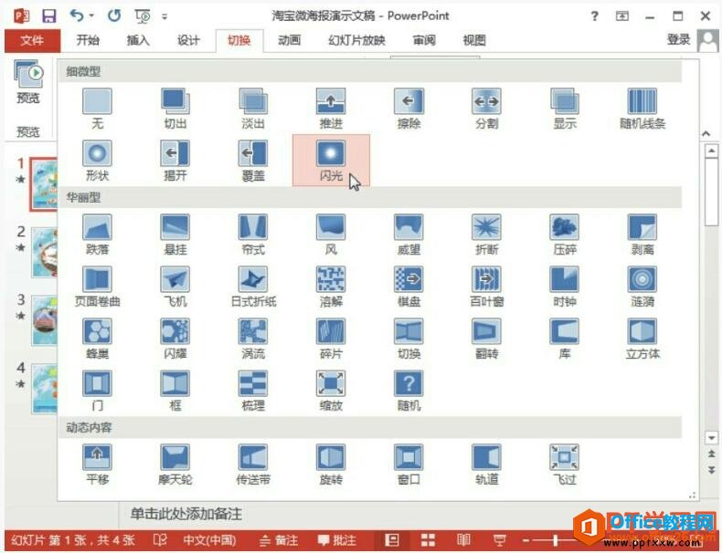Click the 单击此处添加备注 notes field

(186, 514)
